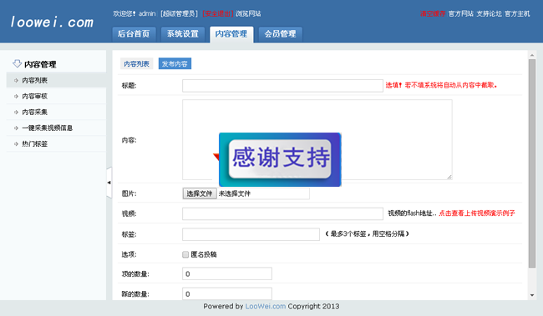This screenshot has width=543, height=316.
Task: Click the 内容 textarea resize grip
Action: pyautogui.click(x=449, y=177)
